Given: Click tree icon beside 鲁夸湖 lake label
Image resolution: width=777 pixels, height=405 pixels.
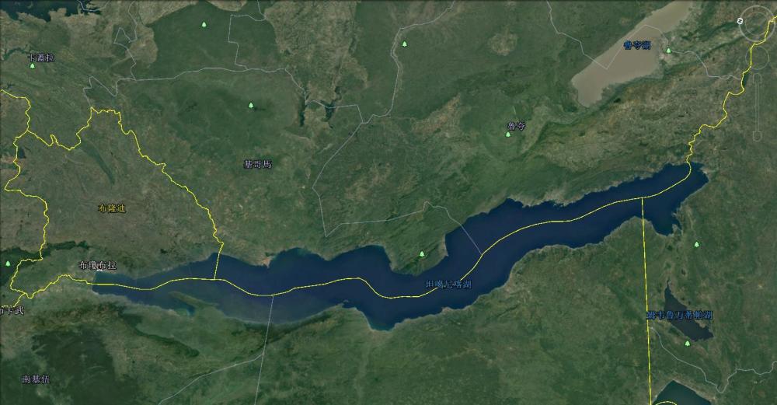Looking at the screenshot, I should (x=668, y=51).
